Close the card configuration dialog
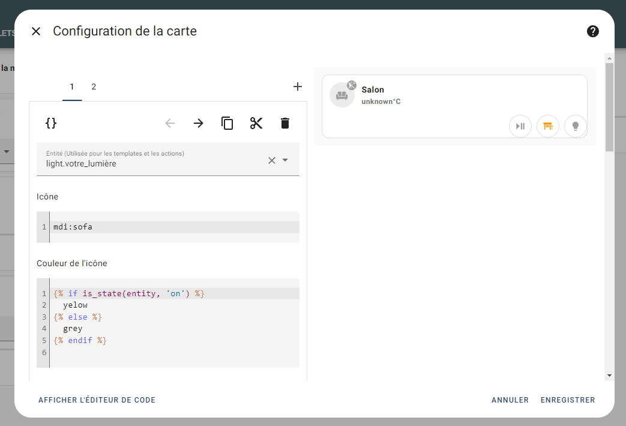The image size is (626, 426). point(36,31)
